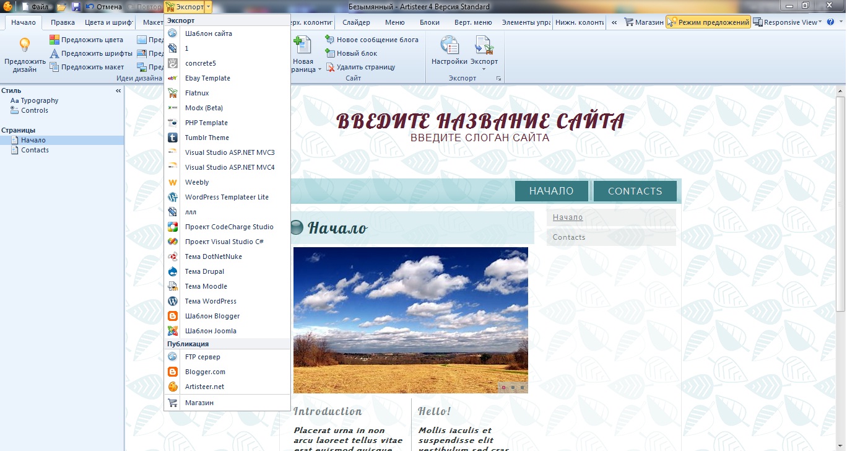Click Магазин at bottom of export menu
Screen dimensions: 847x451
coord(227,403)
